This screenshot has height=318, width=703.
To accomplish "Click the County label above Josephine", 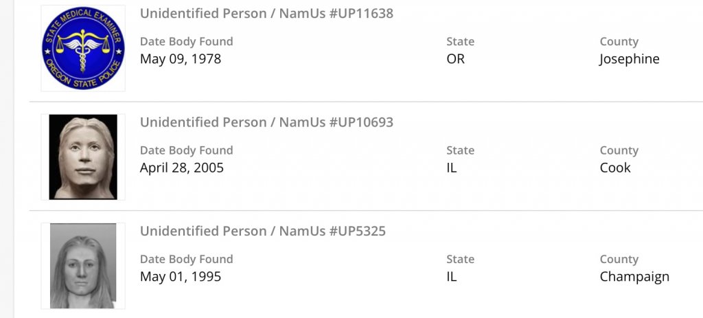I will [619, 42].
